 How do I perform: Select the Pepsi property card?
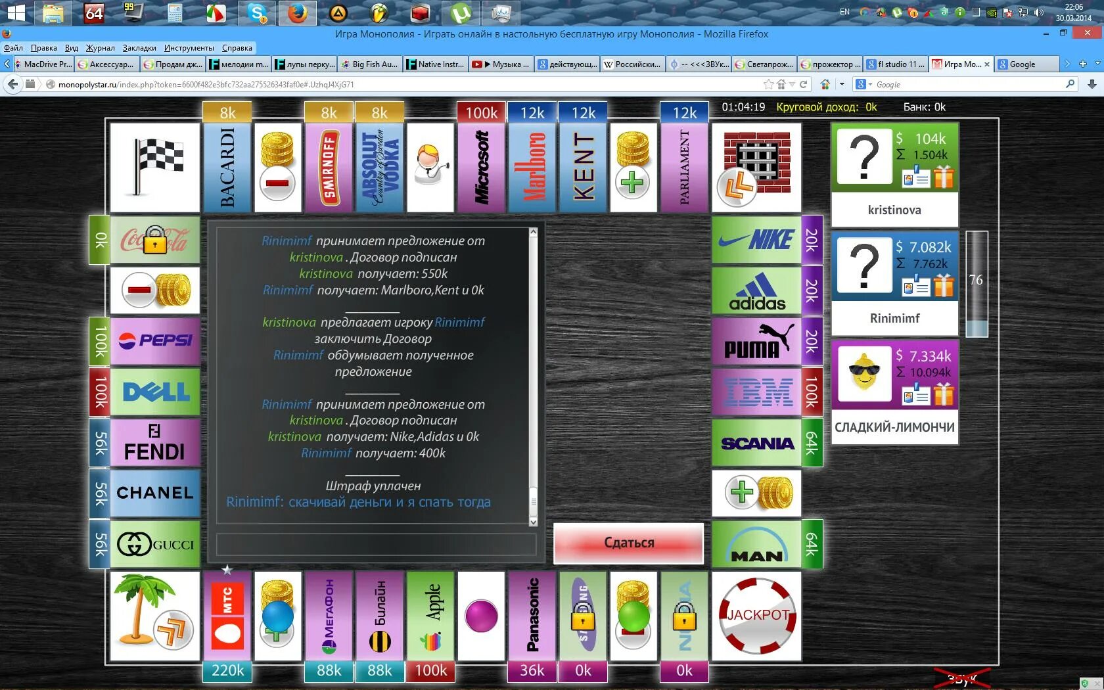coord(154,341)
